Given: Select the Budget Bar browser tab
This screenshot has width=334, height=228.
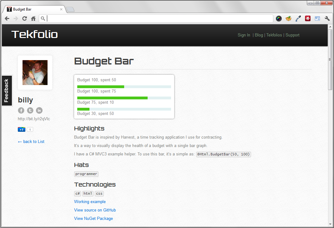Looking at the screenshot, I should pos(34,9).
